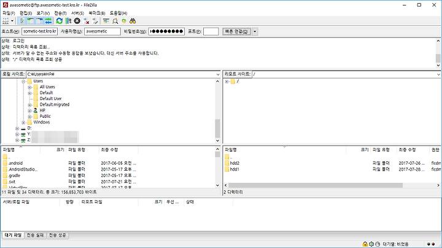Expand the Default folder node
This screenshot has width=442, height=248.
click(29, 93)
